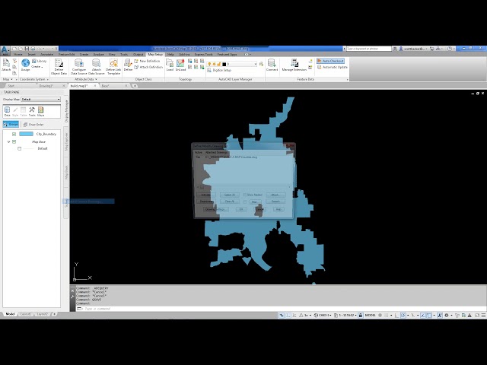Click Select All button in dialog
The height and width of the screenshot is (365, 487).
coord(230,195)
